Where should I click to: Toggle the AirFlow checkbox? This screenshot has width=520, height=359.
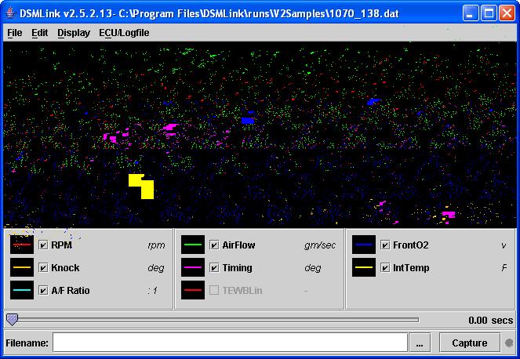click(x=214, y=245)
